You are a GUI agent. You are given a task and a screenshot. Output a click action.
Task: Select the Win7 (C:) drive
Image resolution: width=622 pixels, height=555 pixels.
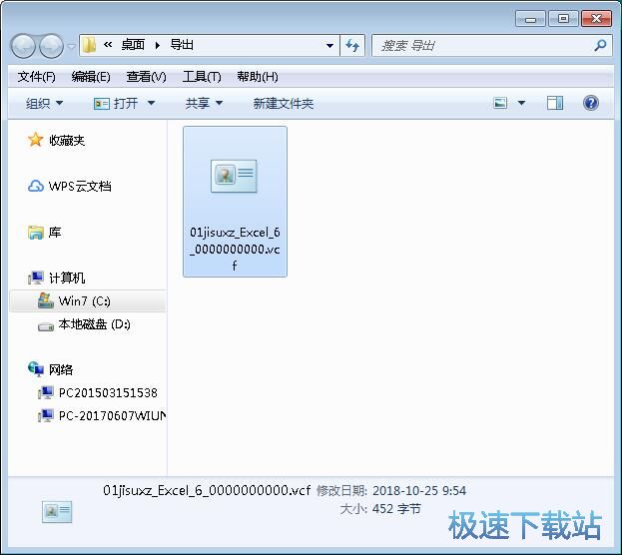[88, 301]
